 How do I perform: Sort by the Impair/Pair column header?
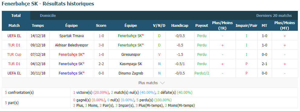(247, 26)
